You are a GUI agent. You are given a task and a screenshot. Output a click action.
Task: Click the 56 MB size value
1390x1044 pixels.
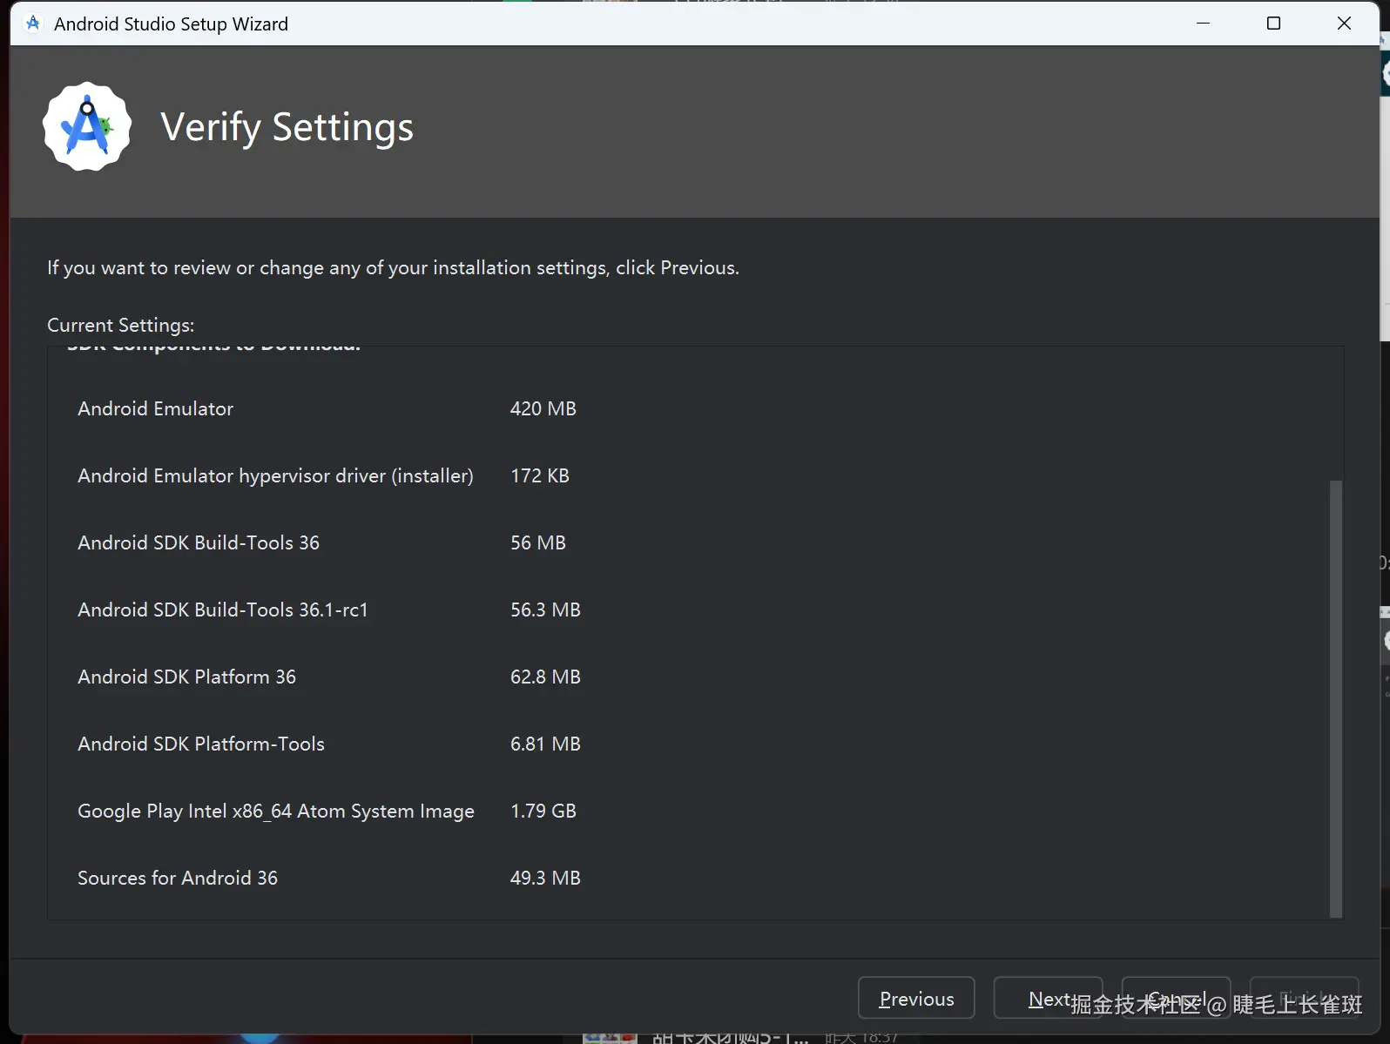(x=538, y=542)
